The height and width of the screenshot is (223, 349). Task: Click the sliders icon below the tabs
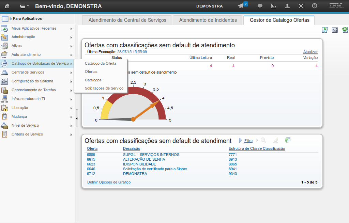pyautogui.click(x=335, y=30)
